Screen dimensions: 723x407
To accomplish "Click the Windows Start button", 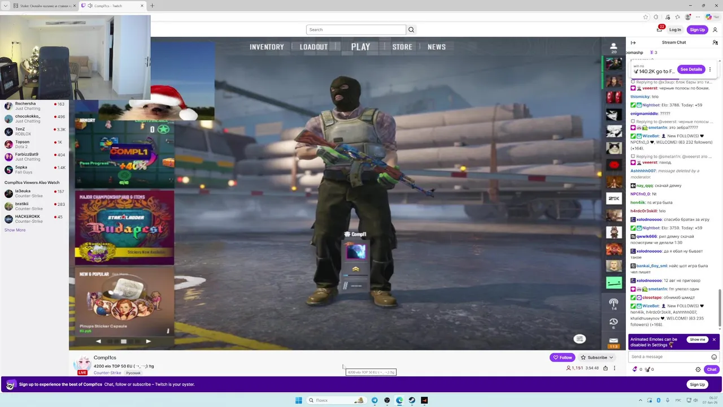I will click(x=298, y=400).
